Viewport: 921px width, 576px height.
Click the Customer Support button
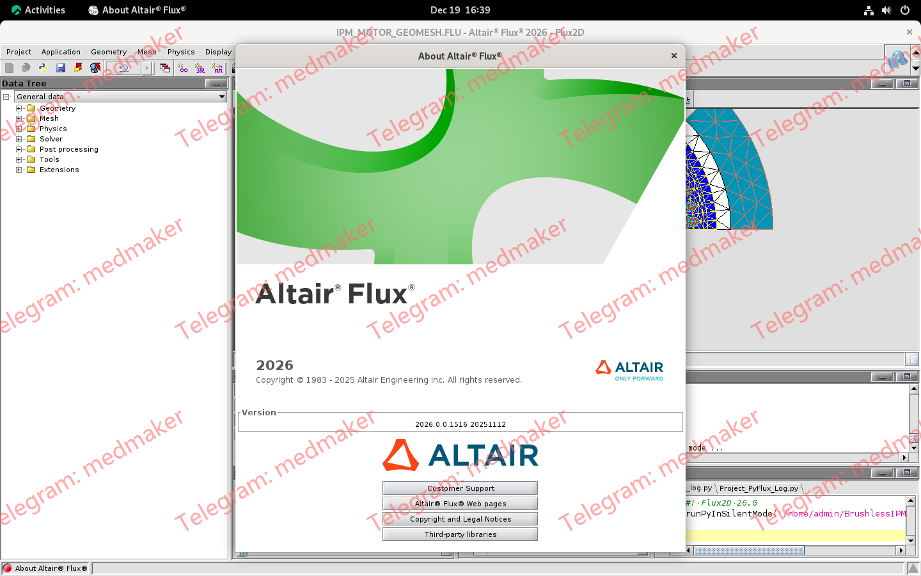[460, 488]
